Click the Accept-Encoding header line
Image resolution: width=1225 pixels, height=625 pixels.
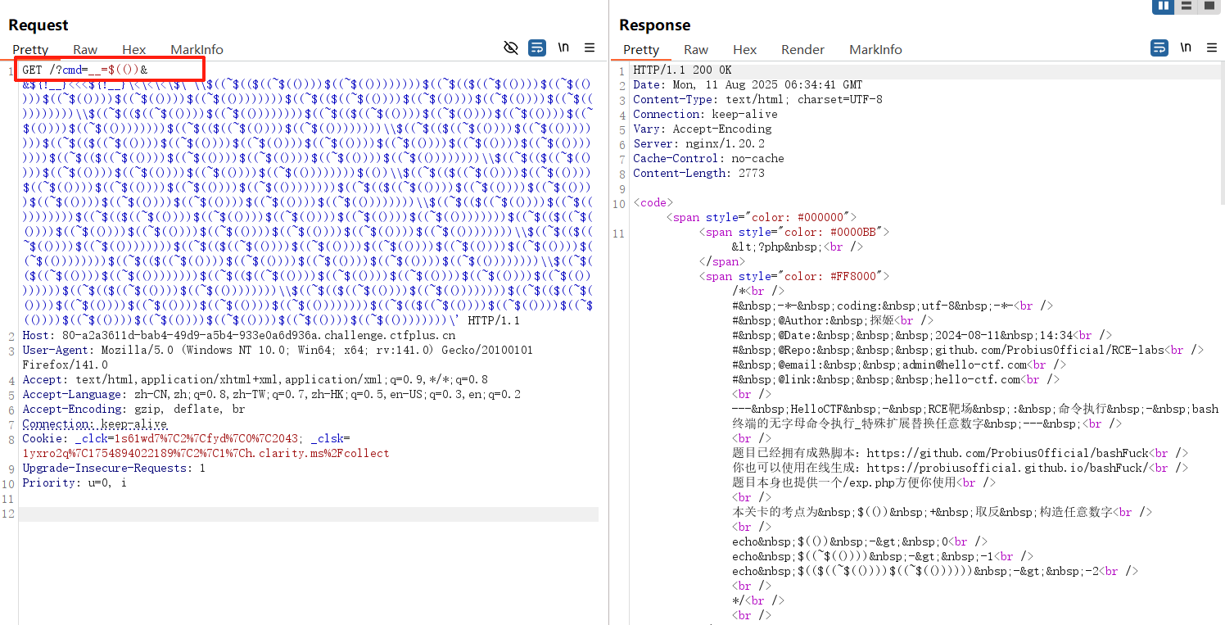point(133,410)
